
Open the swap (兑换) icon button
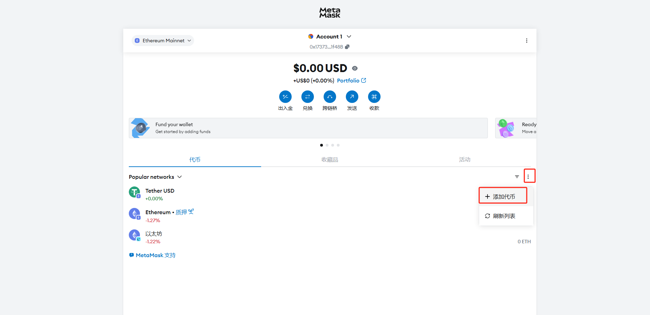click(308, 97)
